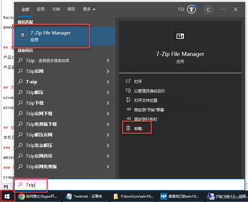Open the 7-Zip File Manager best match

[x=65, y=36]
